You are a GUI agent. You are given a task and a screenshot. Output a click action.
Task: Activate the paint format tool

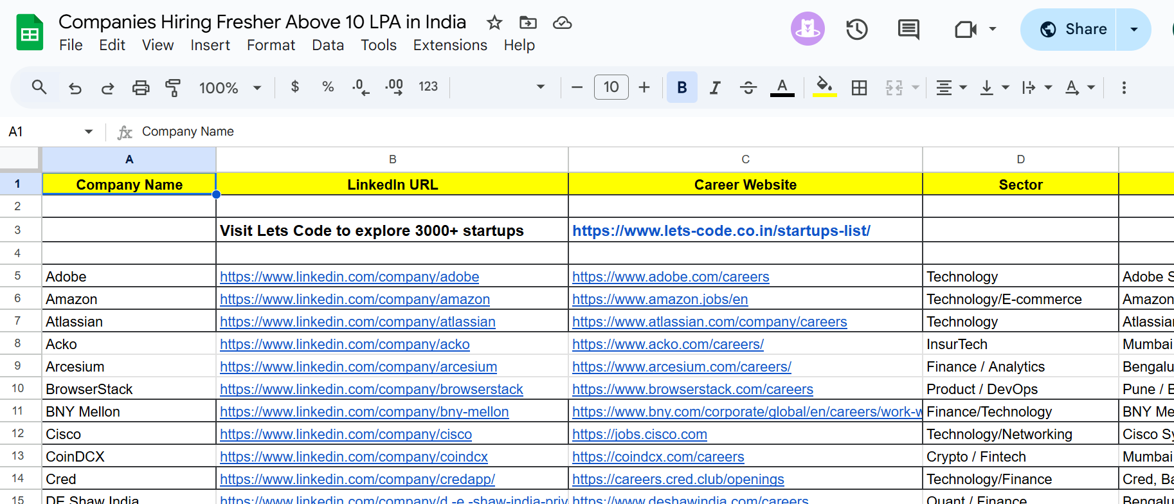pyautogui.click(x=173, y=87)
